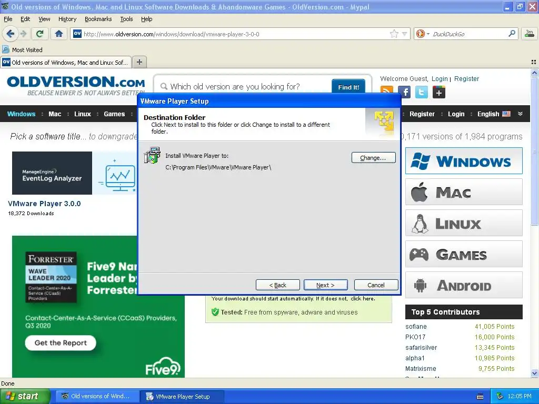Open the 3m toolbar icon
This screenshot has height=404, width=539.
pyautogui.click(x=530, y=33)
